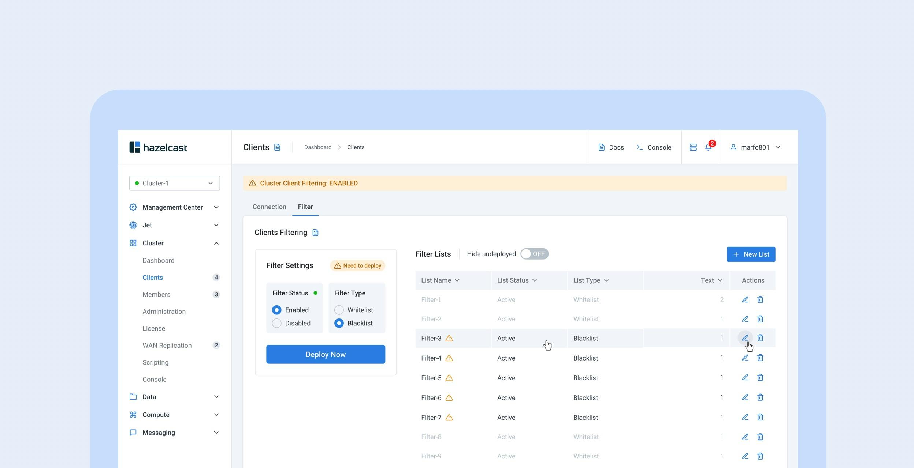Click the delete icon for Filter-5
914x468 pixels.
coord(760,377)
